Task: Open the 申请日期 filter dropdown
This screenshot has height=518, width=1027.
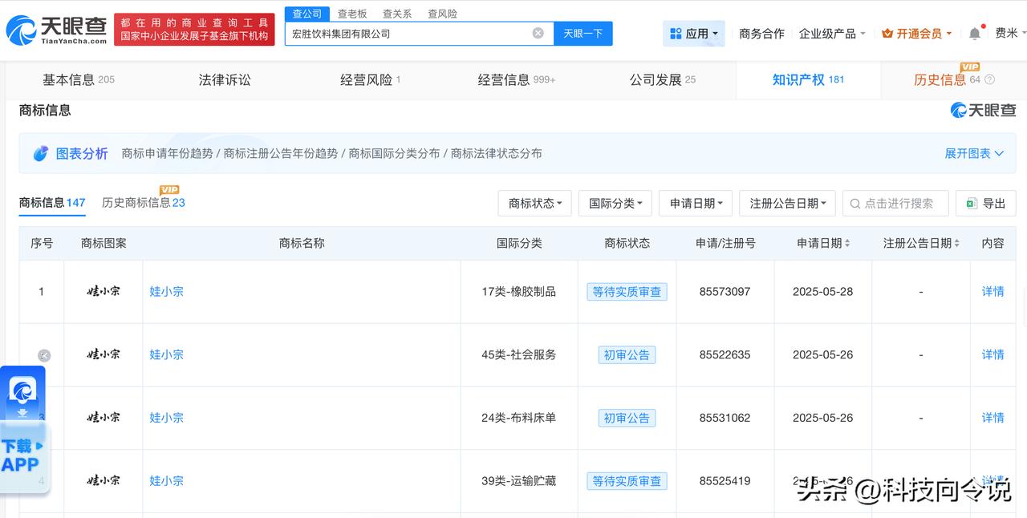Action: pos(696,204)
